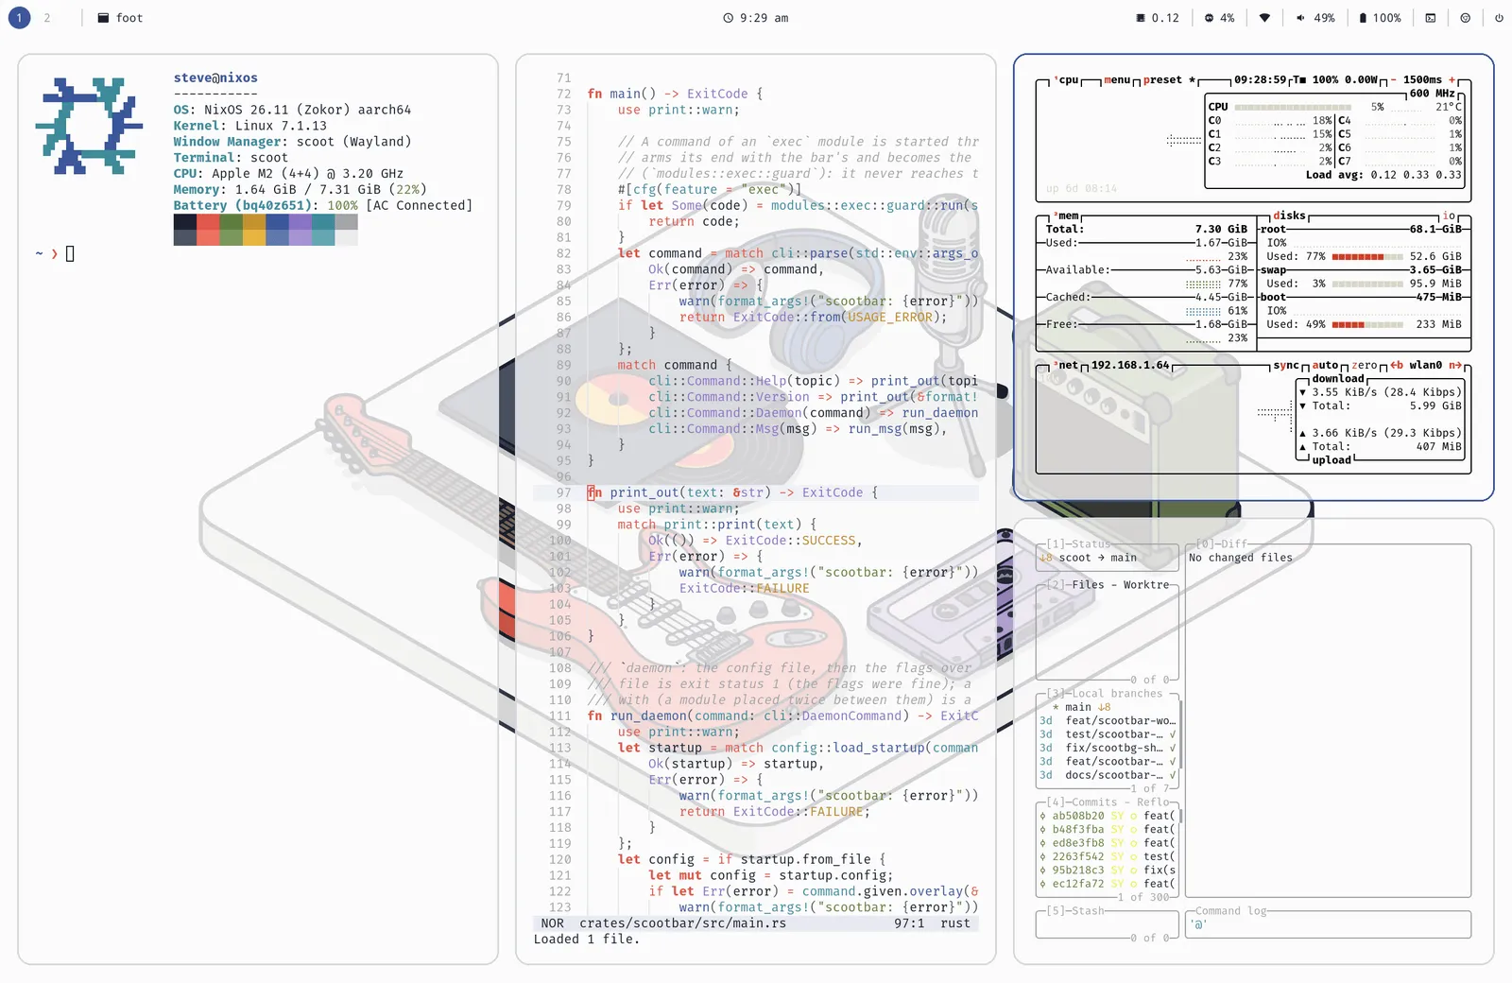Viewport: 1512px width, 983px height.
Task: Click the clock showing 9:29 am
Action: [755, 18]
